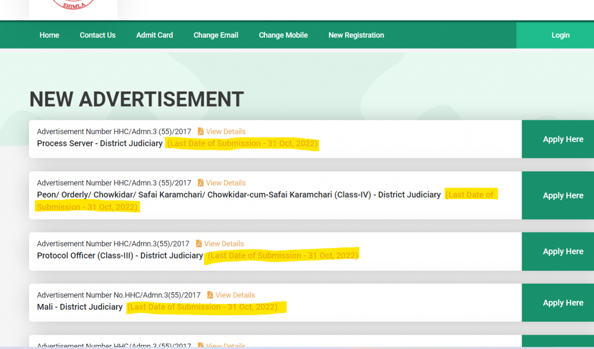The width and height of the screenshot is (594, 349).
Task: Apply Here for Peon/Orderly/Chowkidar post
Action: (563, 196)
